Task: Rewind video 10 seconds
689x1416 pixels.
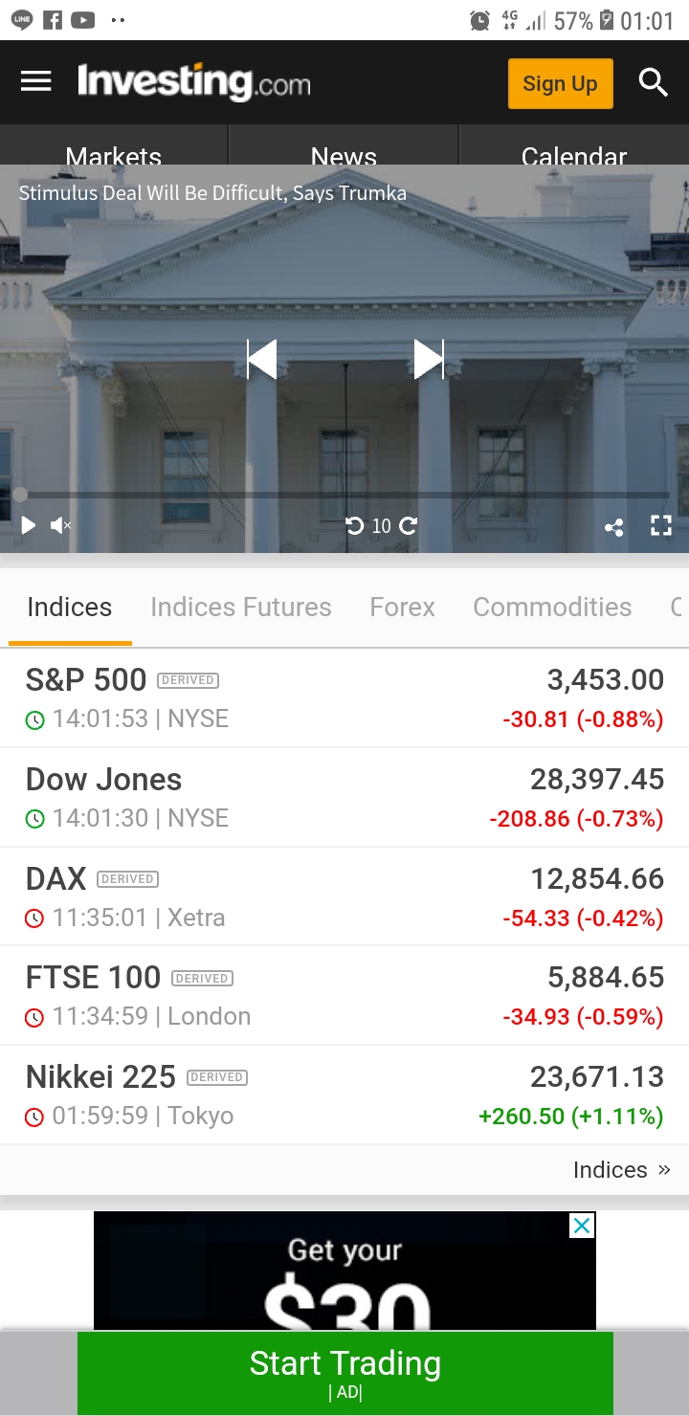Action: (355, 525)
